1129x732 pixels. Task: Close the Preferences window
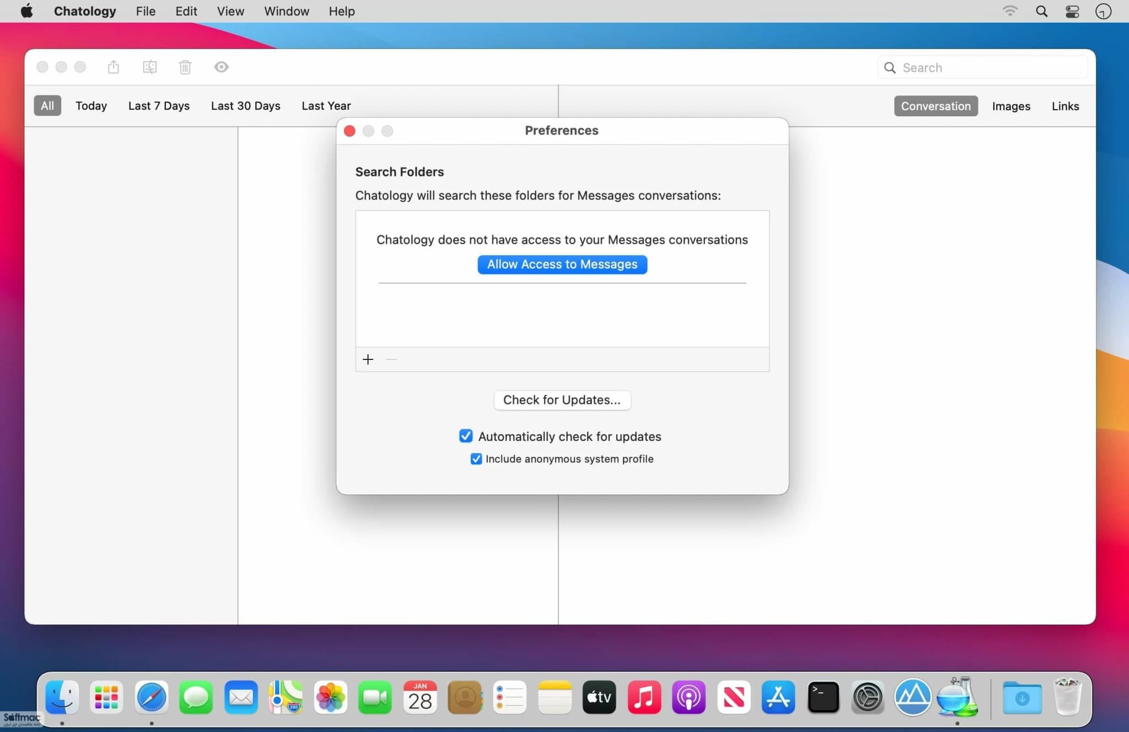(x=350, y=131)
